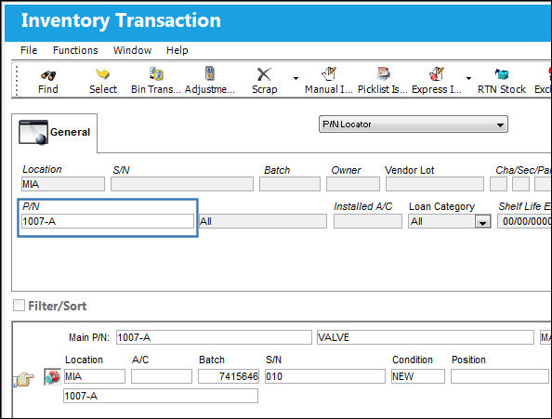Open the Express Issue toolbar icon
Image resolution: width=552 pixels, height=419 pixels.
point(437,73)
